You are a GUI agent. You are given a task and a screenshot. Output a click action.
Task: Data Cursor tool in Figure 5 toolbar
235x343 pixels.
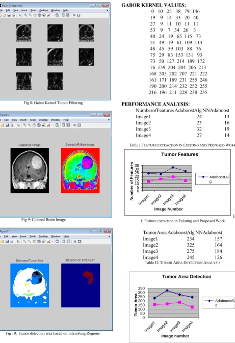pyautogui.click(x=43, y=125)
